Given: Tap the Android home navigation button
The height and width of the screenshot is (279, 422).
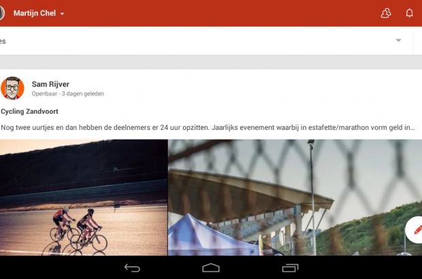Looking at the screenshot, I should 211,268.
